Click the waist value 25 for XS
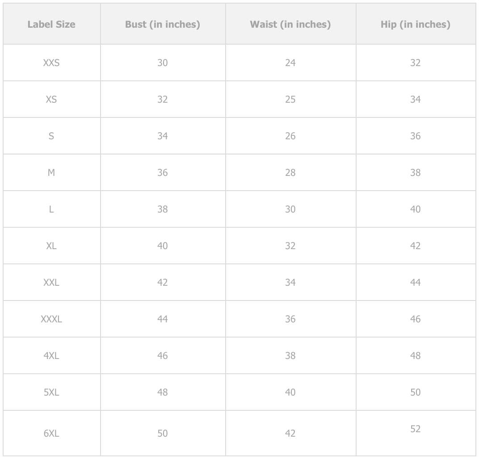 point(290,100)
